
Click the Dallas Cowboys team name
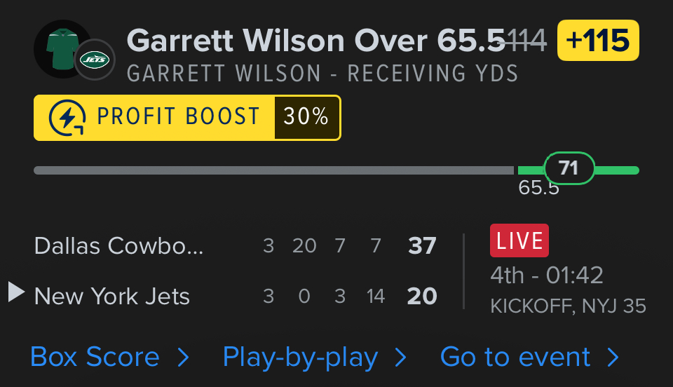(x=118, y=246)
